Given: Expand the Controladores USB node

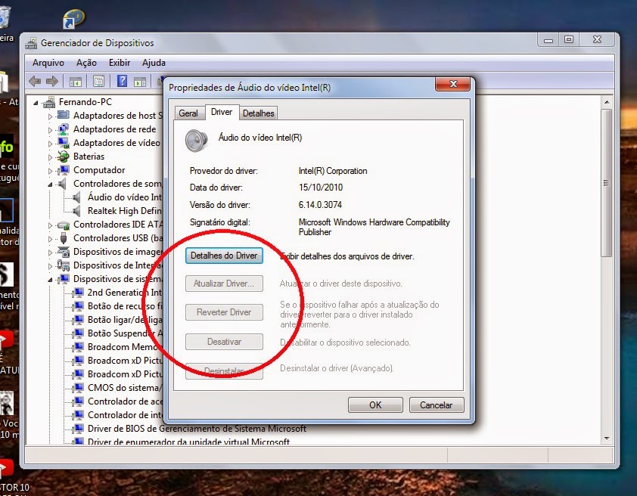Looking at the screenshot, I should [x=51, y=239].
